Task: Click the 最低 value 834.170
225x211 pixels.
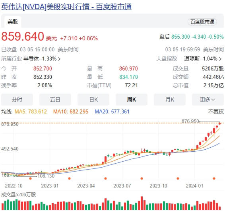Action: tap(128, 77)
